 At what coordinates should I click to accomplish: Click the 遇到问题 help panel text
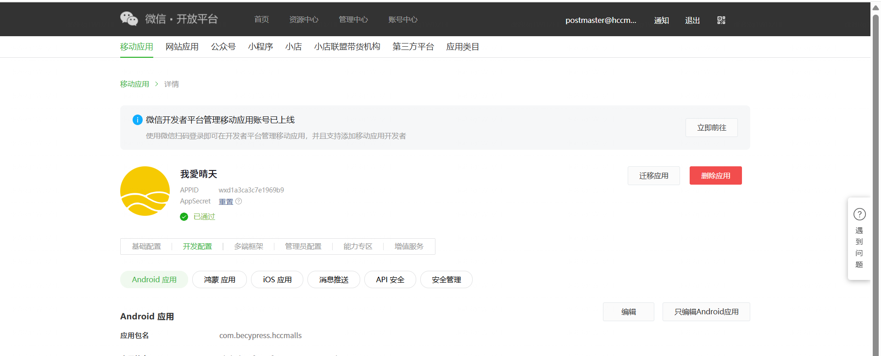click(x=859, y=247)
